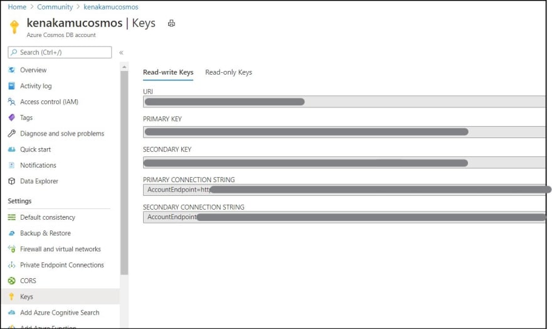The height and width of the screenshot is (329, 552).
Task: Click the Activity log icon
Action: [x=12, y=85]
